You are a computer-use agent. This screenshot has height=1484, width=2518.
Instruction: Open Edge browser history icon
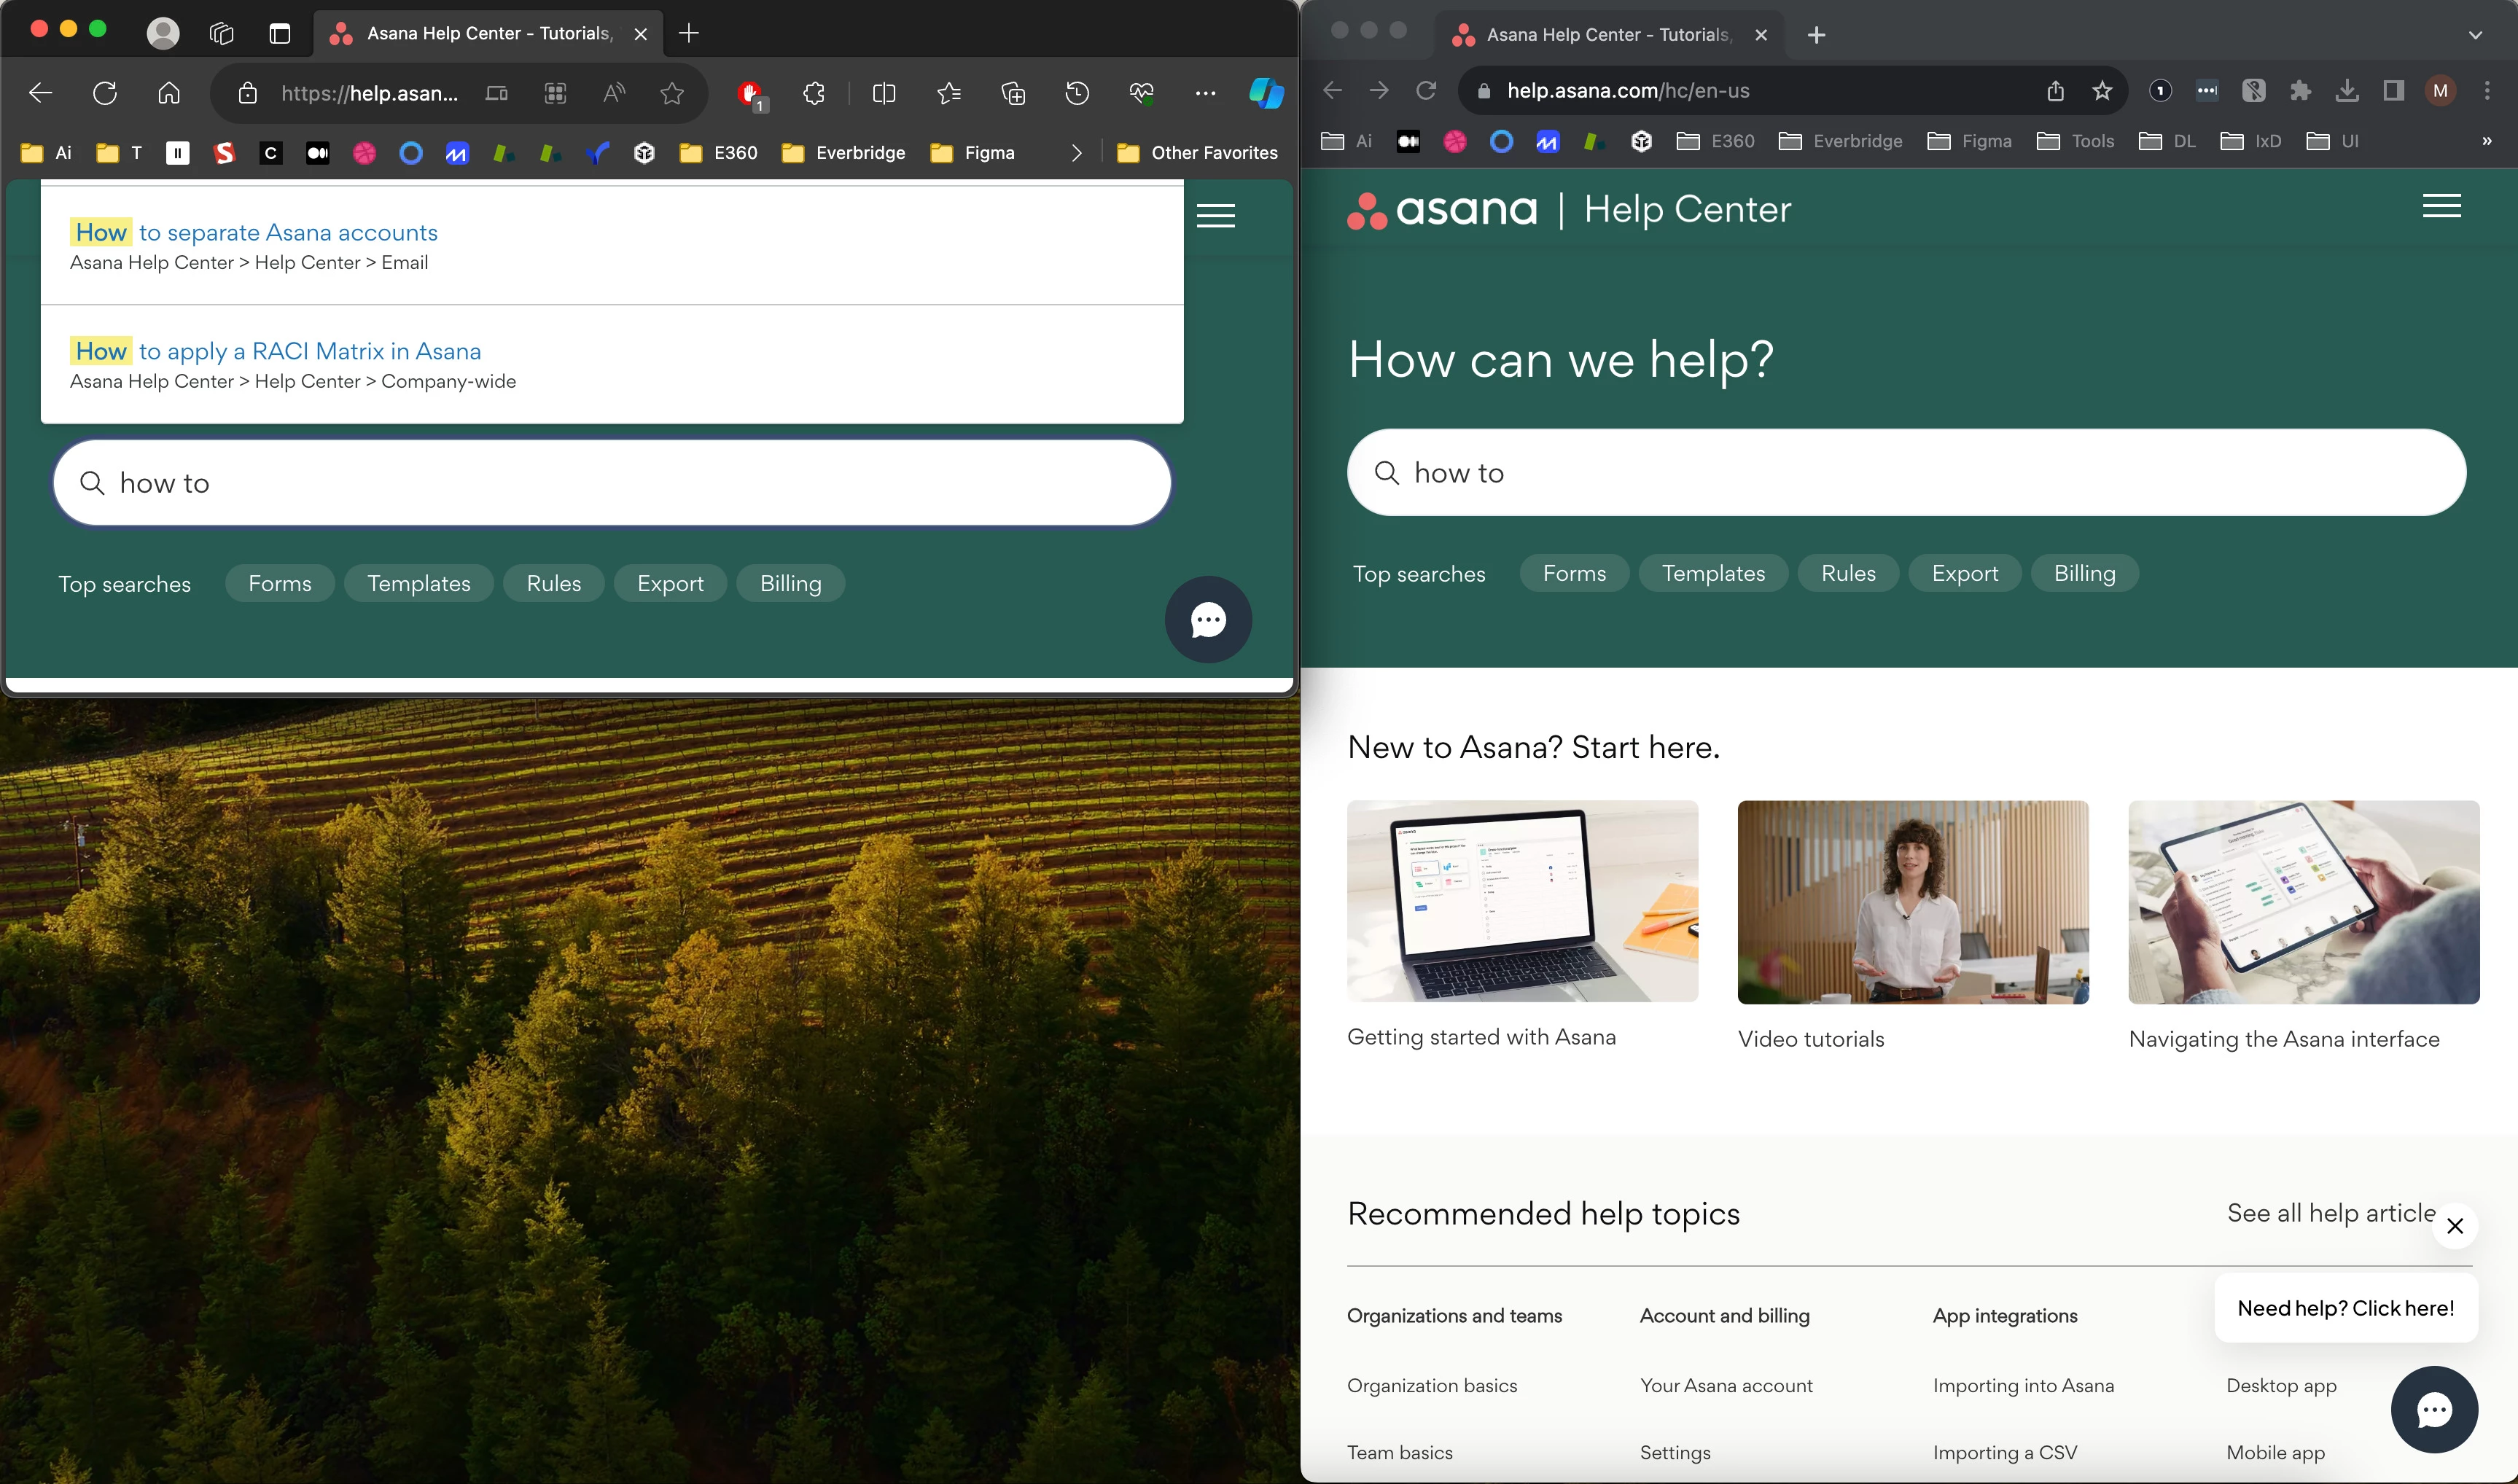1077,93
